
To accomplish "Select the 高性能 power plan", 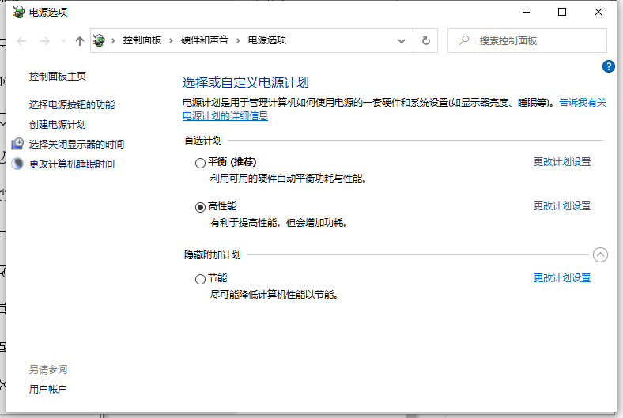I will coord(200,207).
